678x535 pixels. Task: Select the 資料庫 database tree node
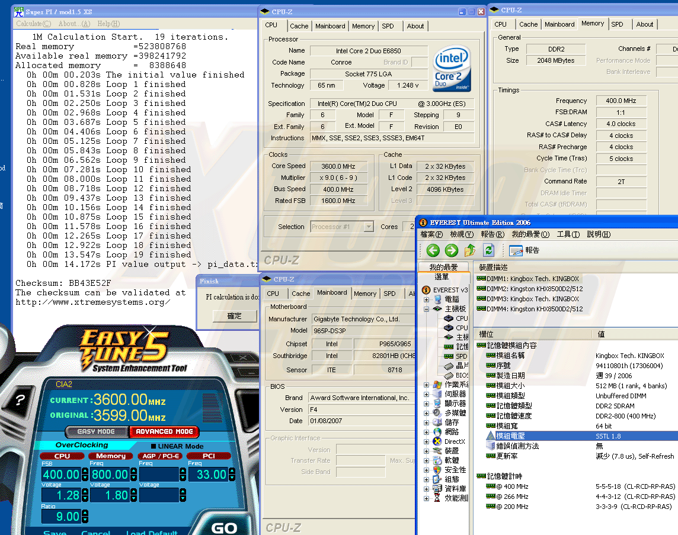(x=450, y=488)
